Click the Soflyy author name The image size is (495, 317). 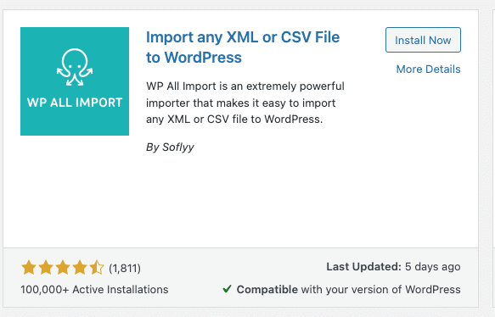pyautogui.click(x=178, y=147)
